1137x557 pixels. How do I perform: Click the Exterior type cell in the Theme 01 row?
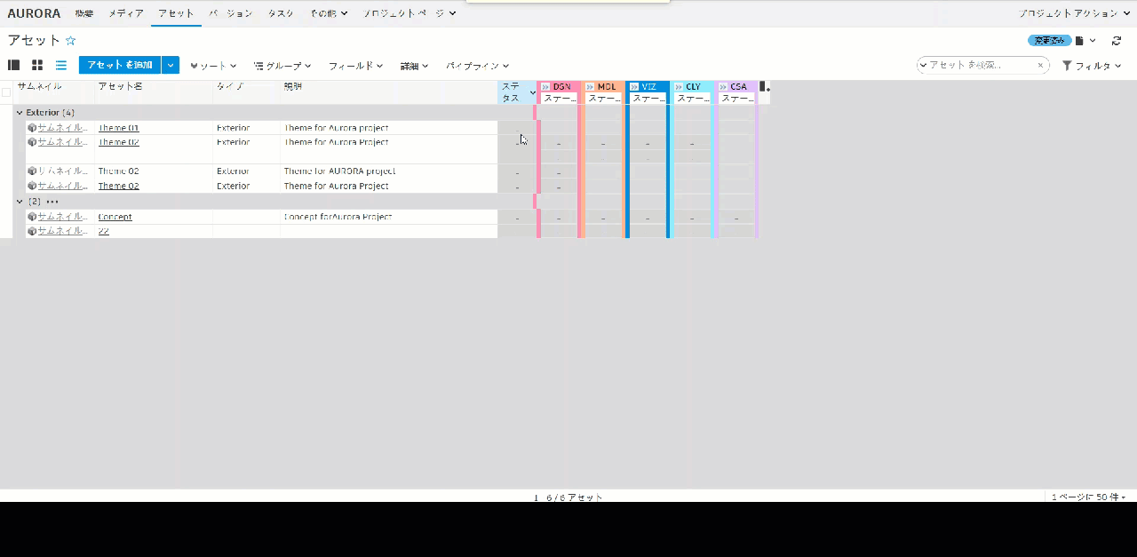point(246,128)
